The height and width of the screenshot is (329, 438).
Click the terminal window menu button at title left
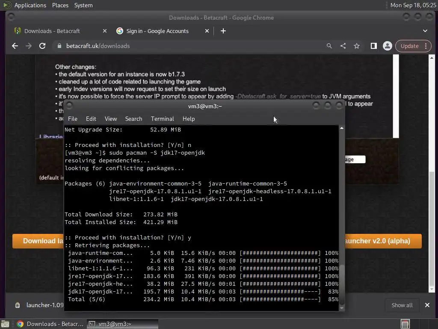[x=69, y=106]
